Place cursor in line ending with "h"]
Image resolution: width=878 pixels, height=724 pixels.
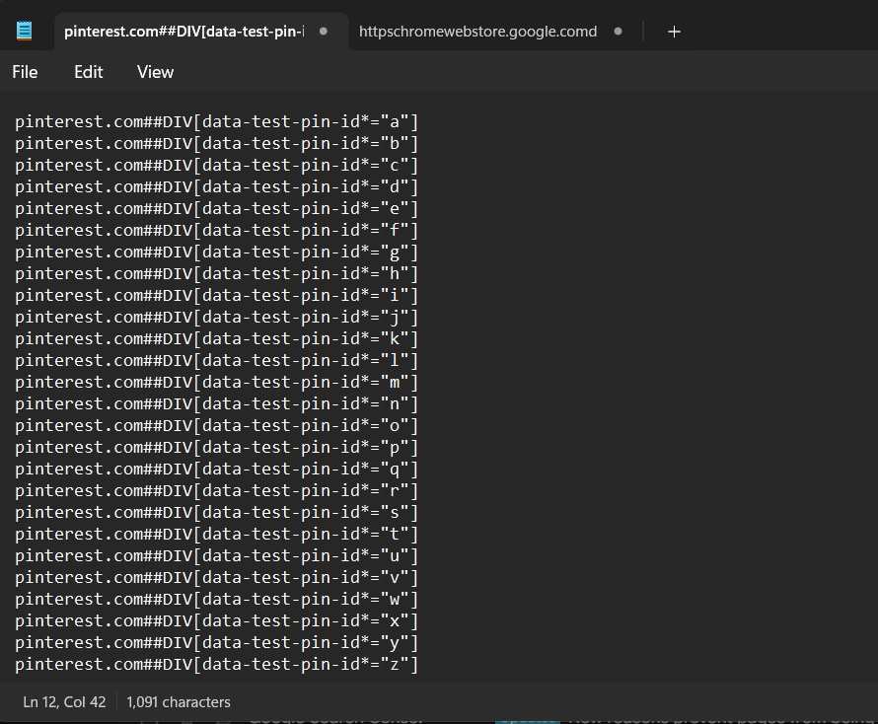click(x=216, y=274)
